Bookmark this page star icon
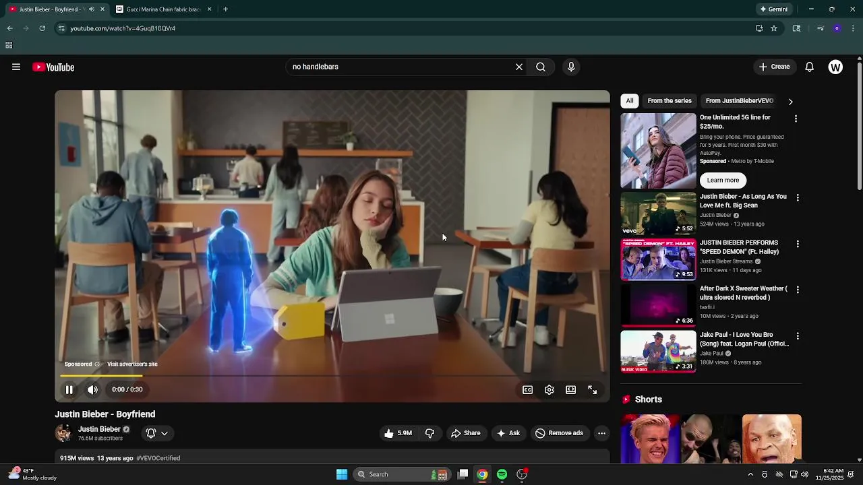 (774, 28)
